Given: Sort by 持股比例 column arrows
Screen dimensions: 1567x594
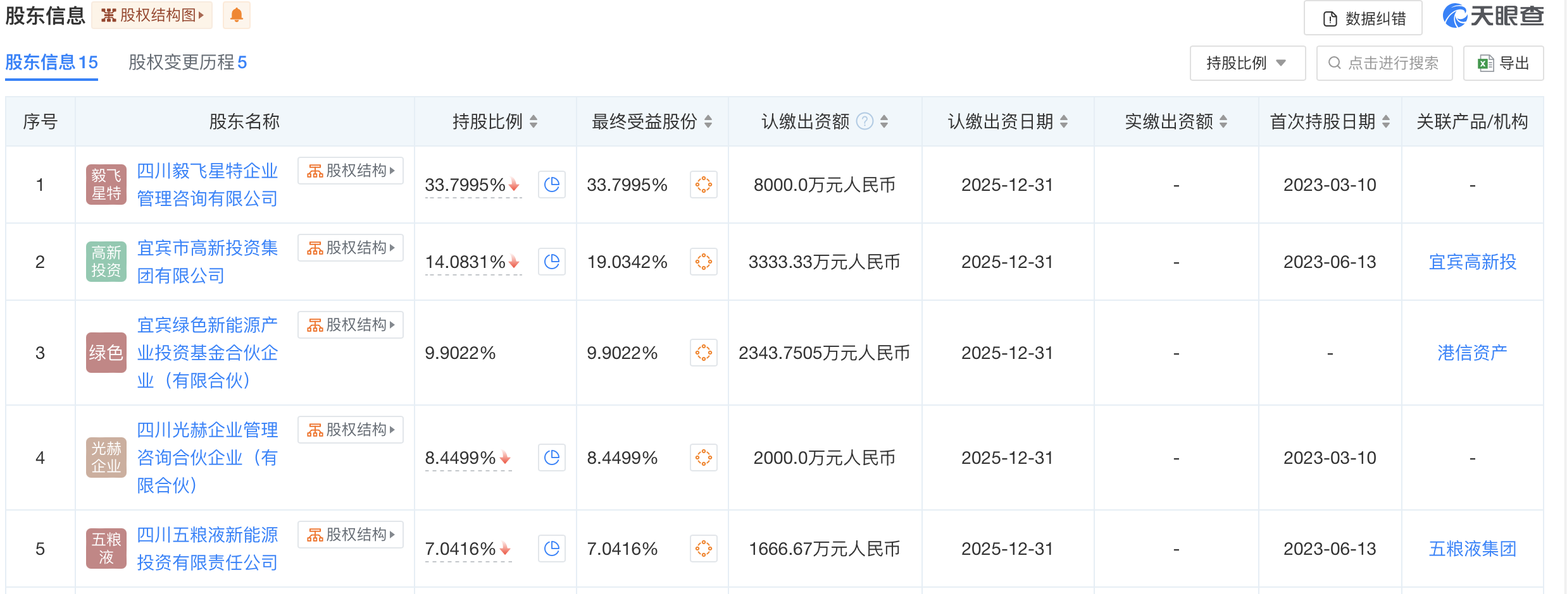Looking at the screenshot, I should tap(534, 121).
